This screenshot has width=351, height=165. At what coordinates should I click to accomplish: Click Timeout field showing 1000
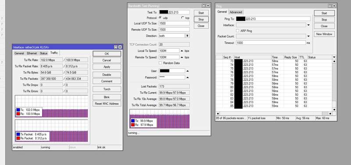coord(271,43)
